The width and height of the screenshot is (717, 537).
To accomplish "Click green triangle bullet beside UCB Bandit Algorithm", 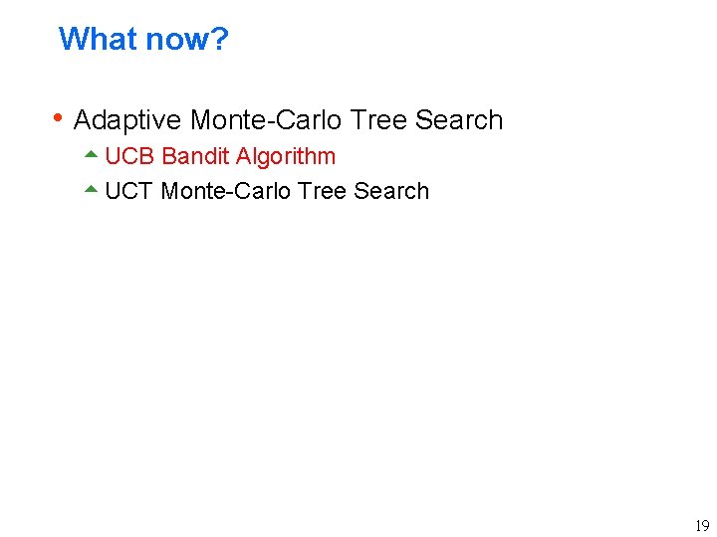I will tap(91, 154).
